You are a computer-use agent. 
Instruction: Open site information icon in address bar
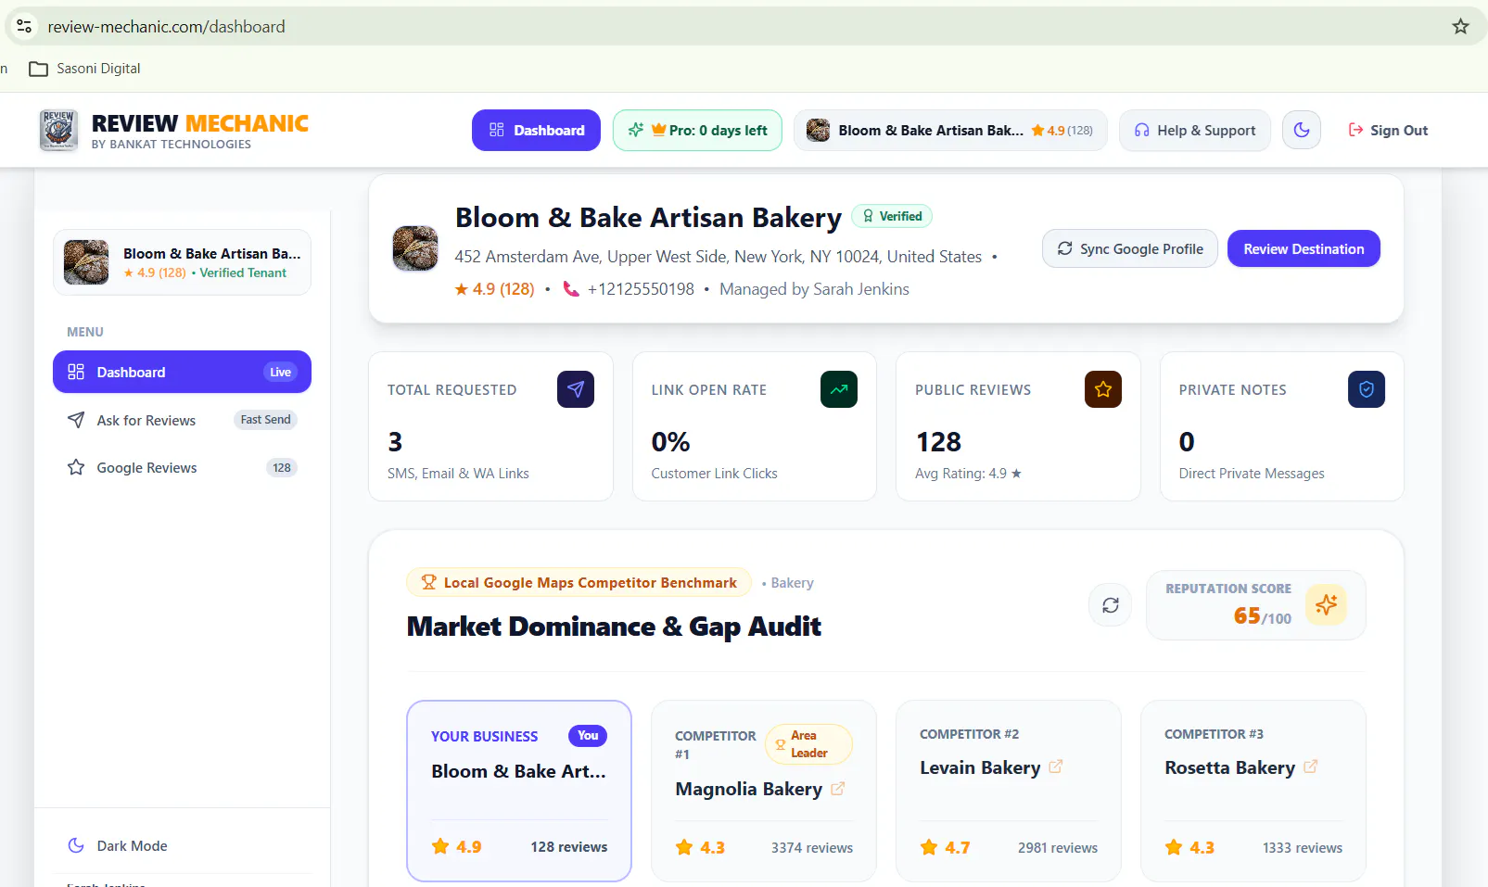24,26
